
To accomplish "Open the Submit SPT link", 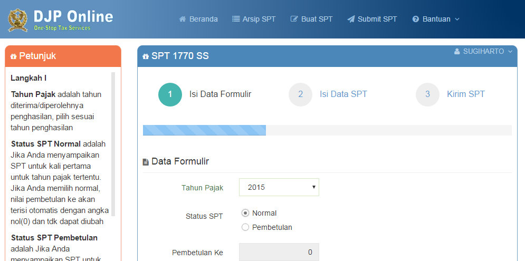I will [377, 19].
